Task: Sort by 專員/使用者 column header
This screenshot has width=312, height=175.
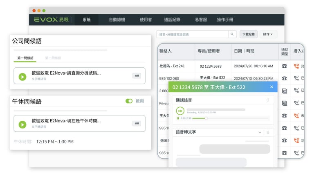Action: tap(209, 51)
